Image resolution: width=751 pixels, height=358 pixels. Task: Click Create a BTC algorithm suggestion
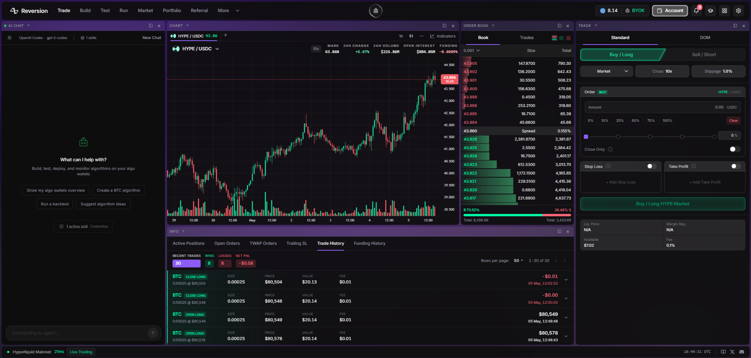[x=119, y=191]
